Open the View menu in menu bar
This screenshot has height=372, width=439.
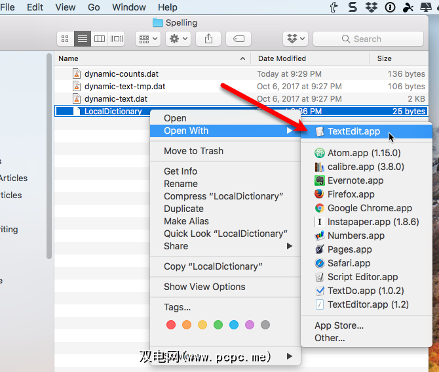pyautogui.click(x=66, y=7)
